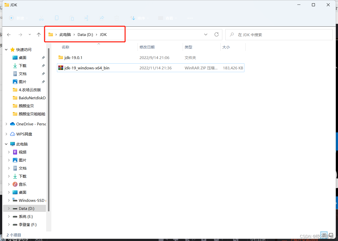
Task: Go up one folder level
Action: pos(39,35)
